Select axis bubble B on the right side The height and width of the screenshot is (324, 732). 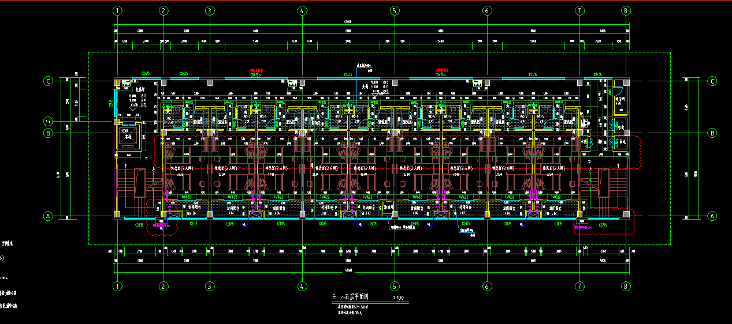712,133
